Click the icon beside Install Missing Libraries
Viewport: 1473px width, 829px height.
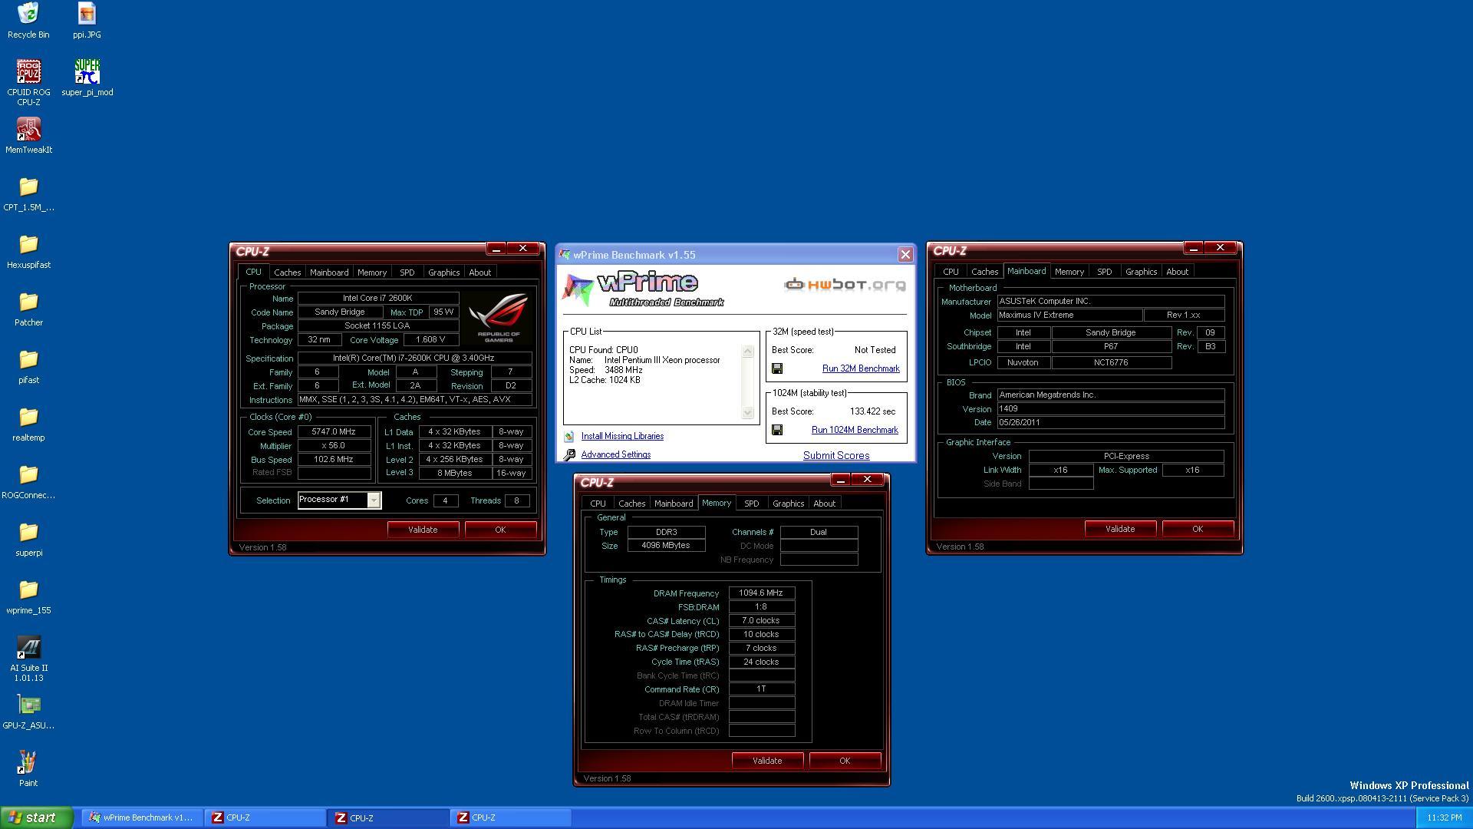[569, 436]
